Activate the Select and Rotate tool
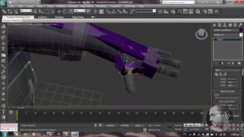This screenshot has width=244, height=137. (x=65, y=11)
